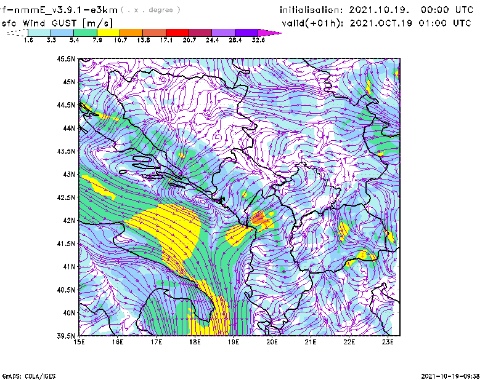Image resolution: width=493 pixels, height=380 pixels.
Task: Click the legend value 17.1
Action: 166,40
